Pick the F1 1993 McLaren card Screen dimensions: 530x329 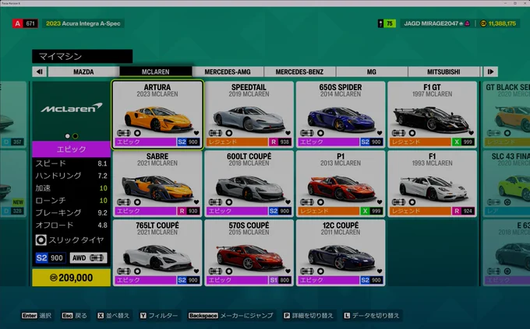coord(433,184)
